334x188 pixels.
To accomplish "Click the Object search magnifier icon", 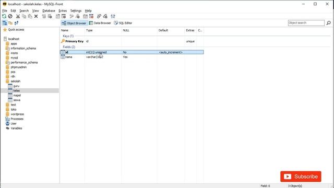I will click(328, 23).
